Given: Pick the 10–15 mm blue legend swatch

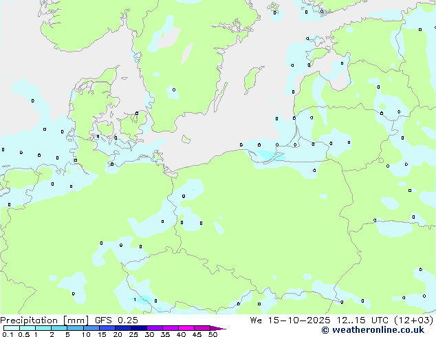Looking at the screenshot, I should tap(91, 328).
